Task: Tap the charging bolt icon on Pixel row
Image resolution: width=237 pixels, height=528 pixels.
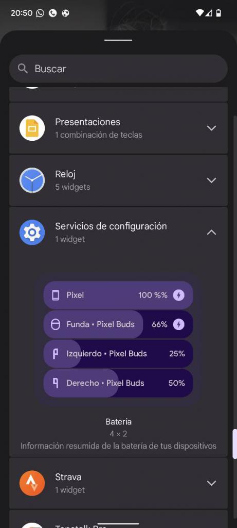Action: point(178,295)
